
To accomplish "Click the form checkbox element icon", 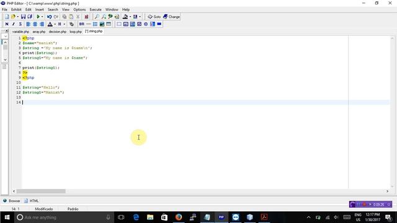I will point(139,24).
